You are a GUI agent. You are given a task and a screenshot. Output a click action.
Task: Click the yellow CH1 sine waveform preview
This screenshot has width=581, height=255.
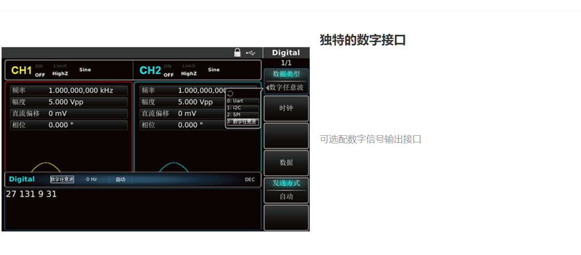pos(46,167)
